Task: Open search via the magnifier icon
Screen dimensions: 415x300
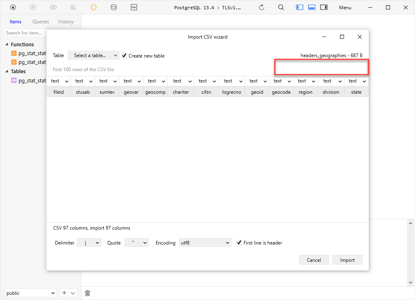Action: (281, 7)
